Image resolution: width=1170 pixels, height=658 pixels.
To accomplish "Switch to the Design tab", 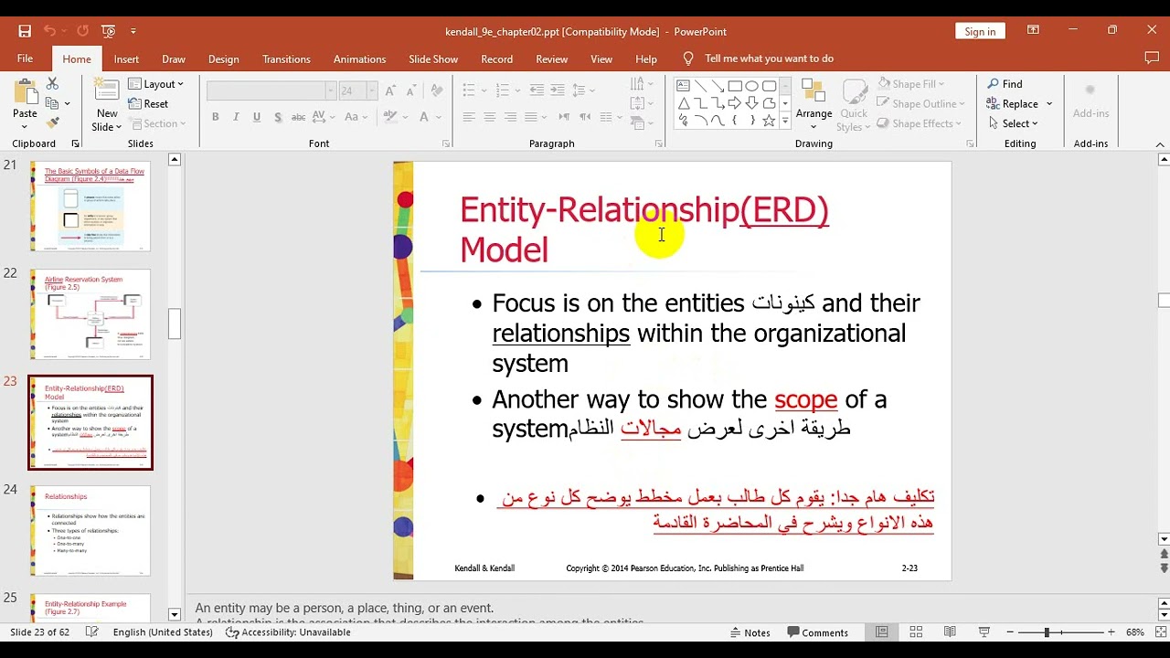I will (x=223, y=58).
